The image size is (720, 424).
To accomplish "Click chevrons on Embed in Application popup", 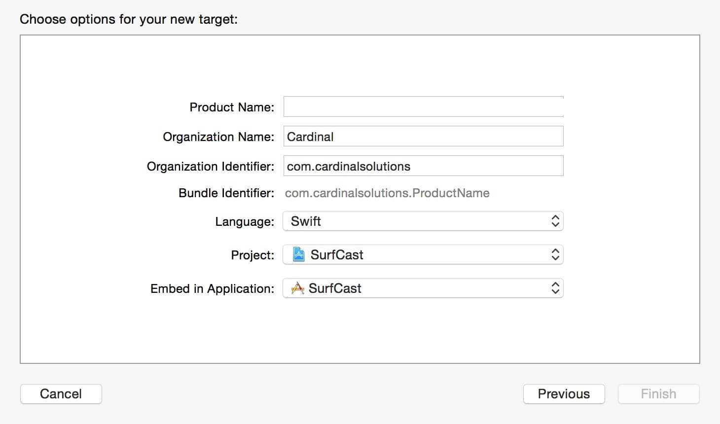I will (x=555, y=288).
